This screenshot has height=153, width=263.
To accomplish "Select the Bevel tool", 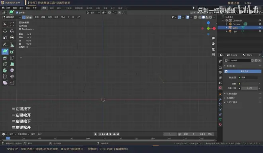I will [x=5, y=58].
